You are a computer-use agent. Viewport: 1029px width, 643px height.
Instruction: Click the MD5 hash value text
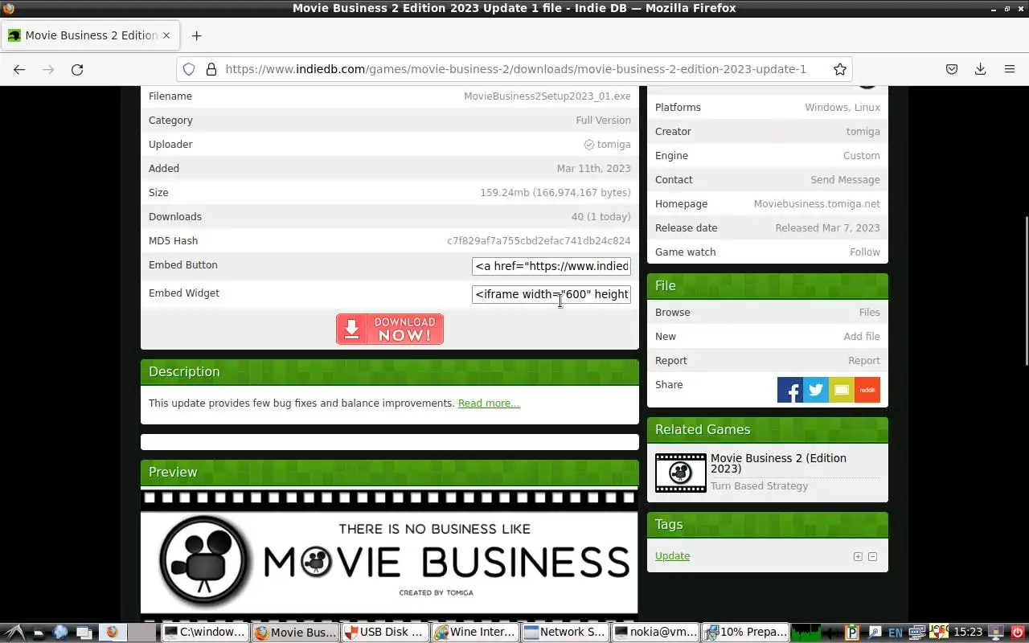tap(539, 241)
